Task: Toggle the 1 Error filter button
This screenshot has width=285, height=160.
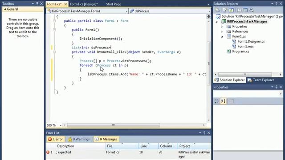Action: coord(55,139)
